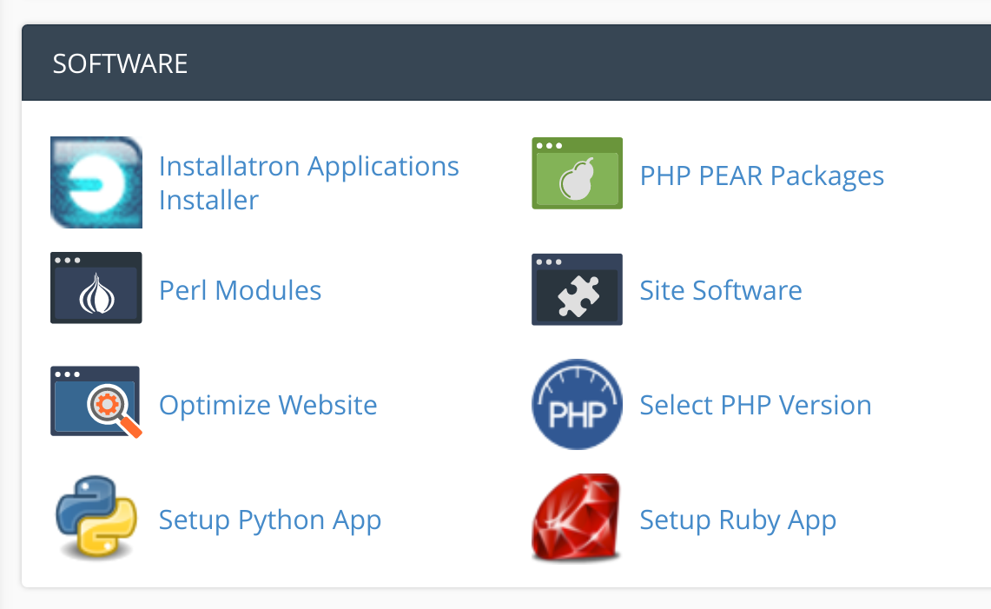991x609 pixels.
Task: Click the blue PHP gauge icon
Action: [x=577, y=404]
